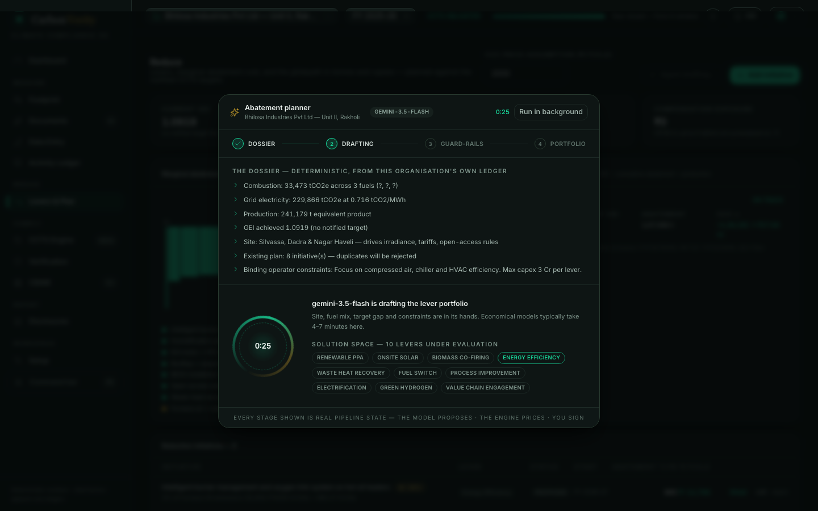
Task: Expand the Site: Silvassa row chevron
Action: pyautogui.click(x=236, y=241)
